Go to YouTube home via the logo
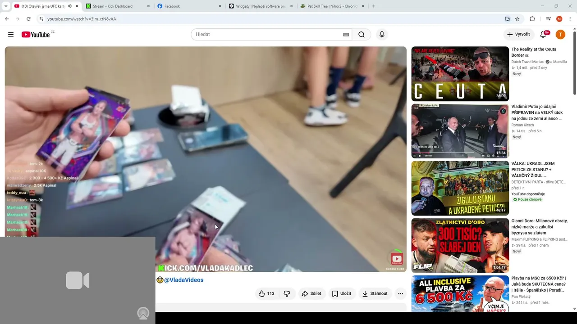The image size is (577, 324). pyautogui.click(x=36, y=35)
